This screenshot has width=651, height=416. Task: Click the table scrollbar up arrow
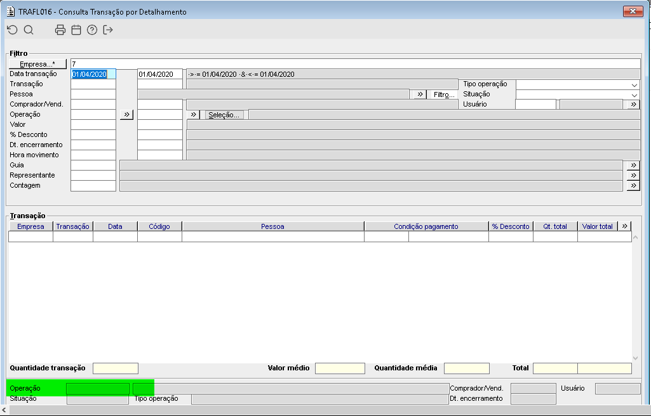coord(635,237)
